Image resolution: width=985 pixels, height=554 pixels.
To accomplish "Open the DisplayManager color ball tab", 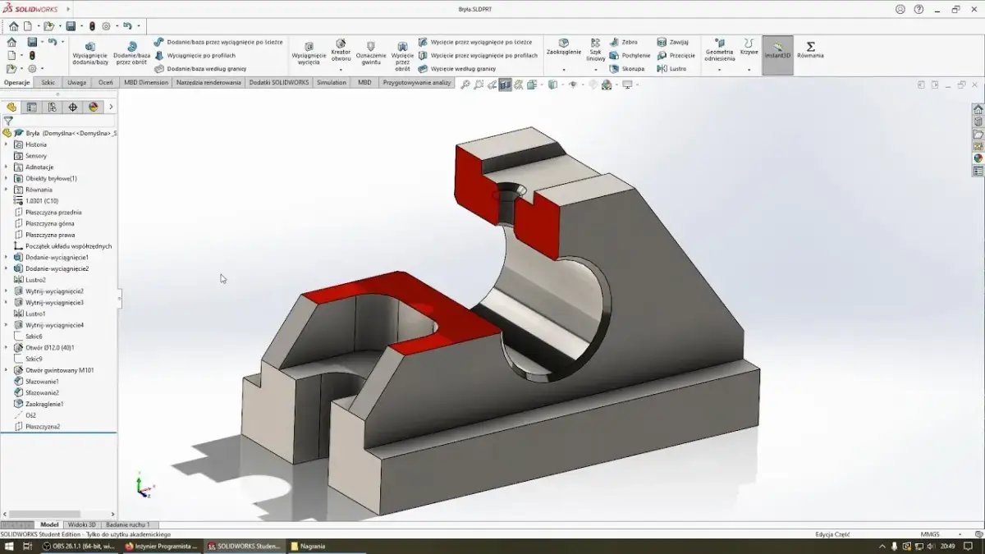I will [93, 107].
